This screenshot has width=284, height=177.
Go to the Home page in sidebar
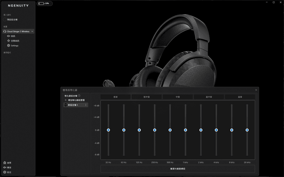click(7, 163)
